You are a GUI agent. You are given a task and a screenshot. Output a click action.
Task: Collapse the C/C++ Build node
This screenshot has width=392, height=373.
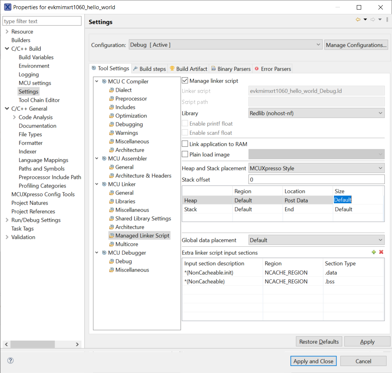tap(7, 48)
